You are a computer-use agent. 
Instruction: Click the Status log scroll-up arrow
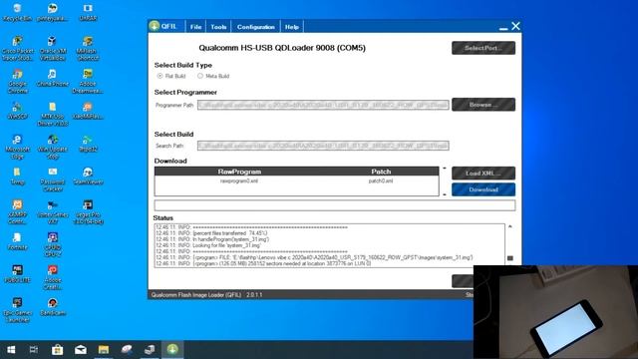pos(510,226)
